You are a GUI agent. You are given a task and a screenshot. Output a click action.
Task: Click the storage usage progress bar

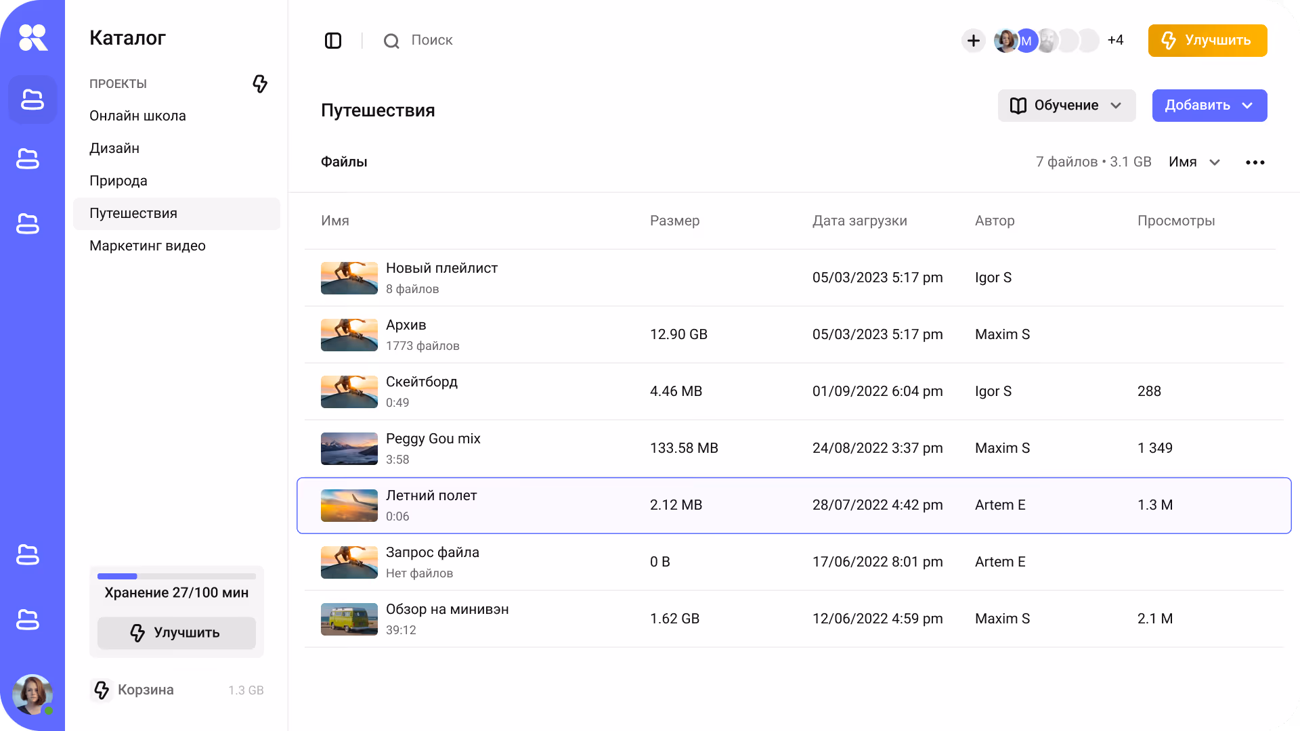click(x=176, y=577)
